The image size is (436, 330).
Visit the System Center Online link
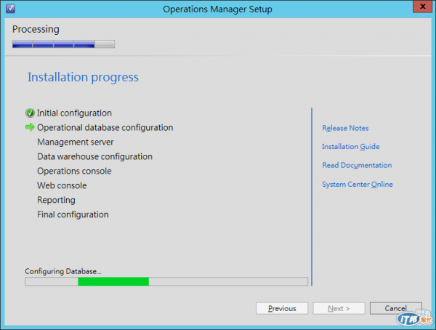pos(358,184)
